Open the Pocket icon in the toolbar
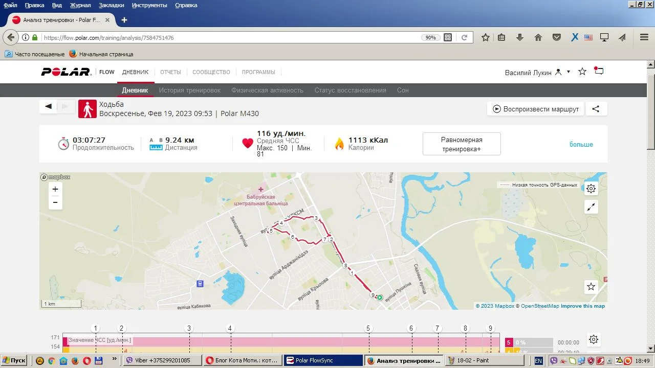Viewport: 655px width, 368px height. click(x=557, y=37)
